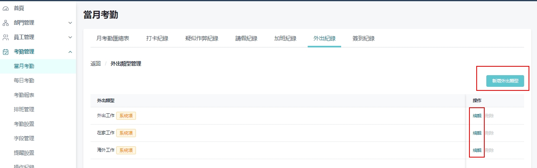Click the home icon beside 首頁
Viewport: 537px width, 168px height.
(6, 8)
